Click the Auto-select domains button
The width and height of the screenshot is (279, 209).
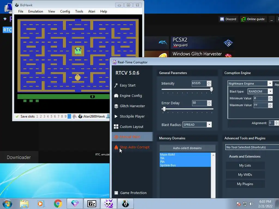coord(187,148)
